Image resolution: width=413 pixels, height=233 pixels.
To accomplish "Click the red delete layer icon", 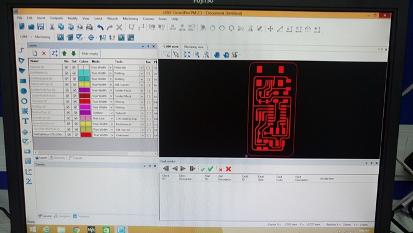I will click(44, 54).
